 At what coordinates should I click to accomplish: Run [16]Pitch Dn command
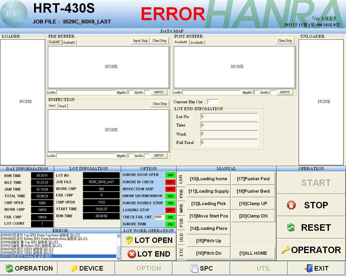pyautogui.click(x=209, y=253)
